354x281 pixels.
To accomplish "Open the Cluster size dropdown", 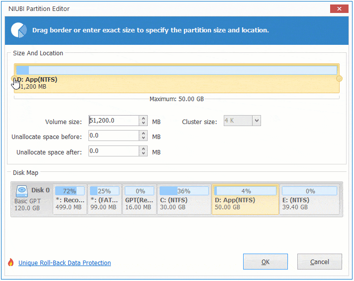I will [x=257, y=121].
